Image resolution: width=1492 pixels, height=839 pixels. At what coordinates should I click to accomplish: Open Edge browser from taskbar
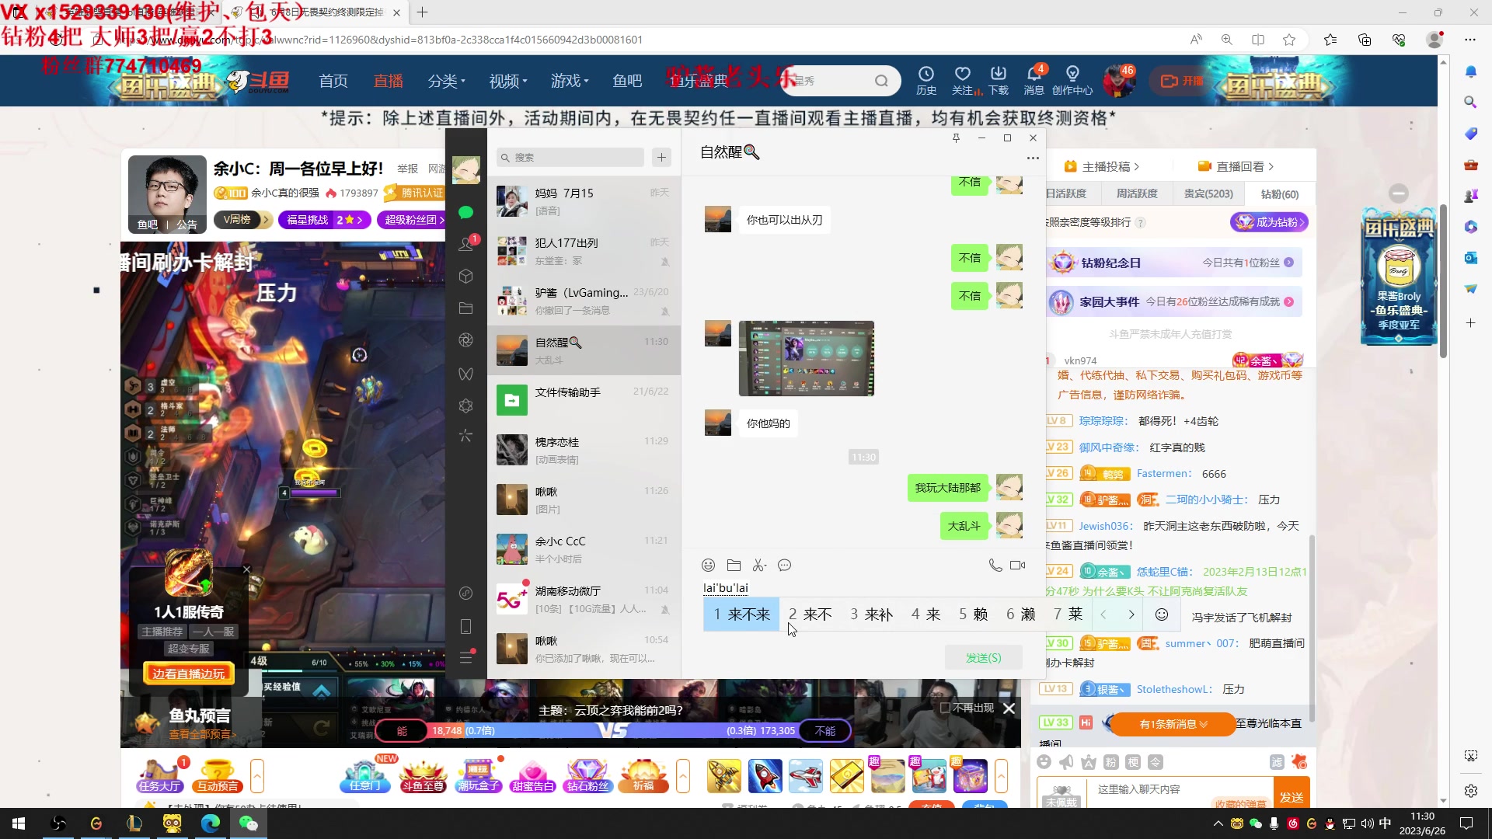click(x=211, y=823)
